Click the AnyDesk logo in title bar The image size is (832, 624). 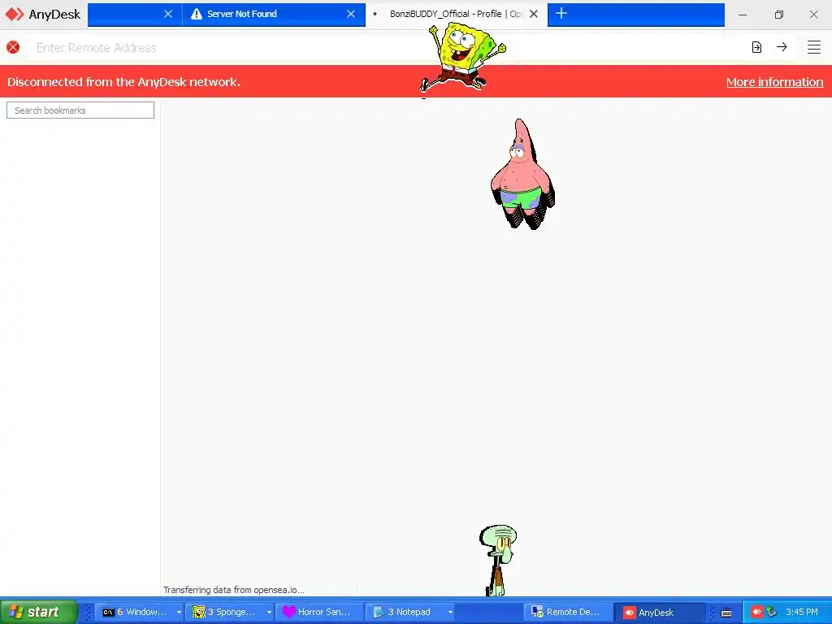(x=42, y=15)
